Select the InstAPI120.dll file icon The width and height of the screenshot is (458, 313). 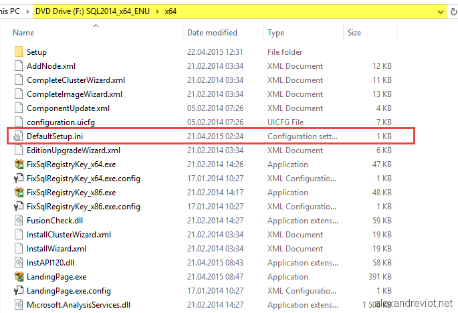[19, 262]
